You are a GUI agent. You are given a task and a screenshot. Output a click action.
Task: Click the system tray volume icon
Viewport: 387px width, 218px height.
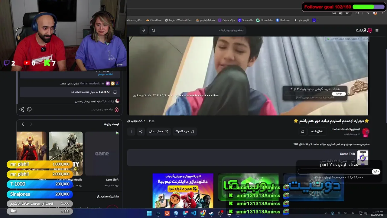click(x=365, y=213)
